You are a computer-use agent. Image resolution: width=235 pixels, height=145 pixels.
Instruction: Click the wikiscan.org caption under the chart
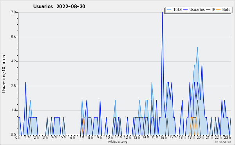[x=117, y=141]
